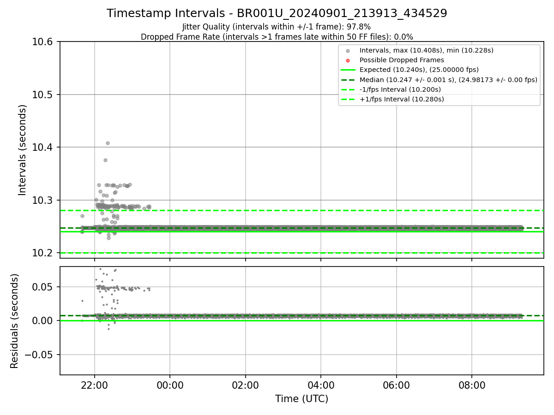Viewport: 554px width, 415px height.
Task: Click the 'Time (UTC)' x-axis label
Action: coord(301,399)
